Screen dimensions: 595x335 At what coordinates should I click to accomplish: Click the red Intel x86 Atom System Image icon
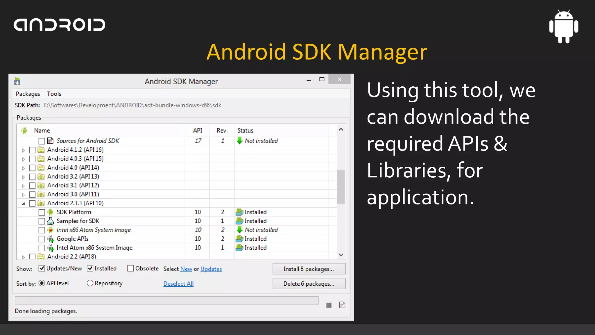(x=51, y=230)
